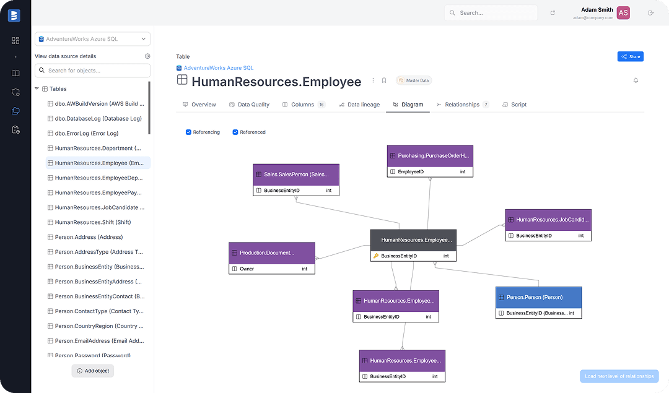Click the Add object button
The height and width of the screenshot is (393, 669).
93,371
